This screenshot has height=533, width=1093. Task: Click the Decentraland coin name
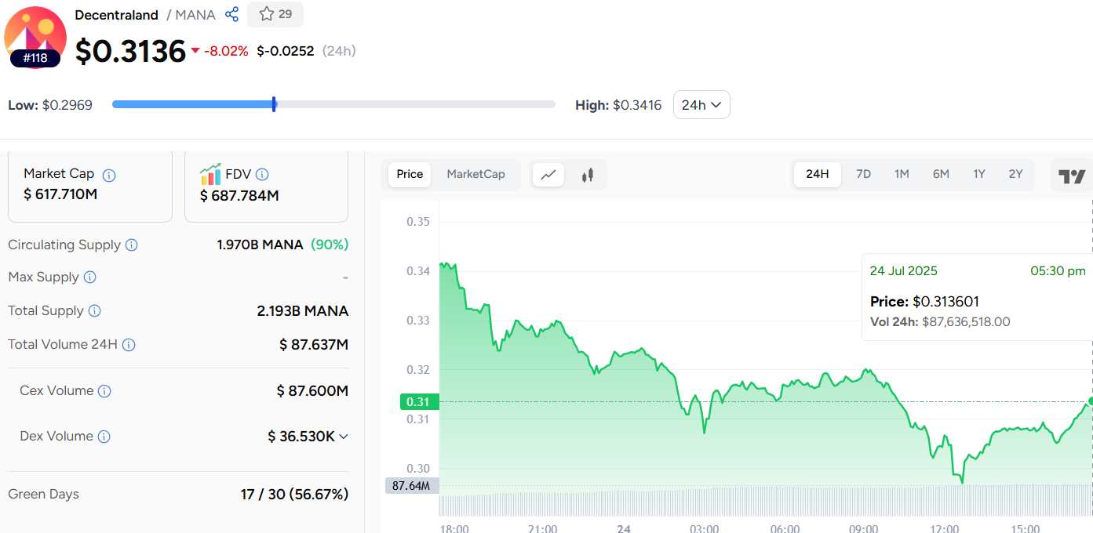(x=117, y=15)
